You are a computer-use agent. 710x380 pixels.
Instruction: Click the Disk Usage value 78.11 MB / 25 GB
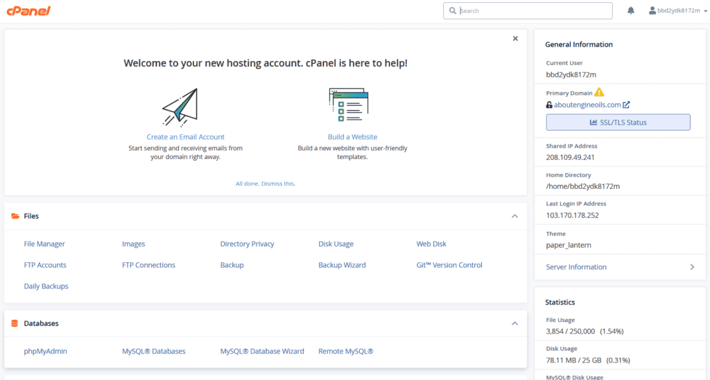[x=573, y=360]
